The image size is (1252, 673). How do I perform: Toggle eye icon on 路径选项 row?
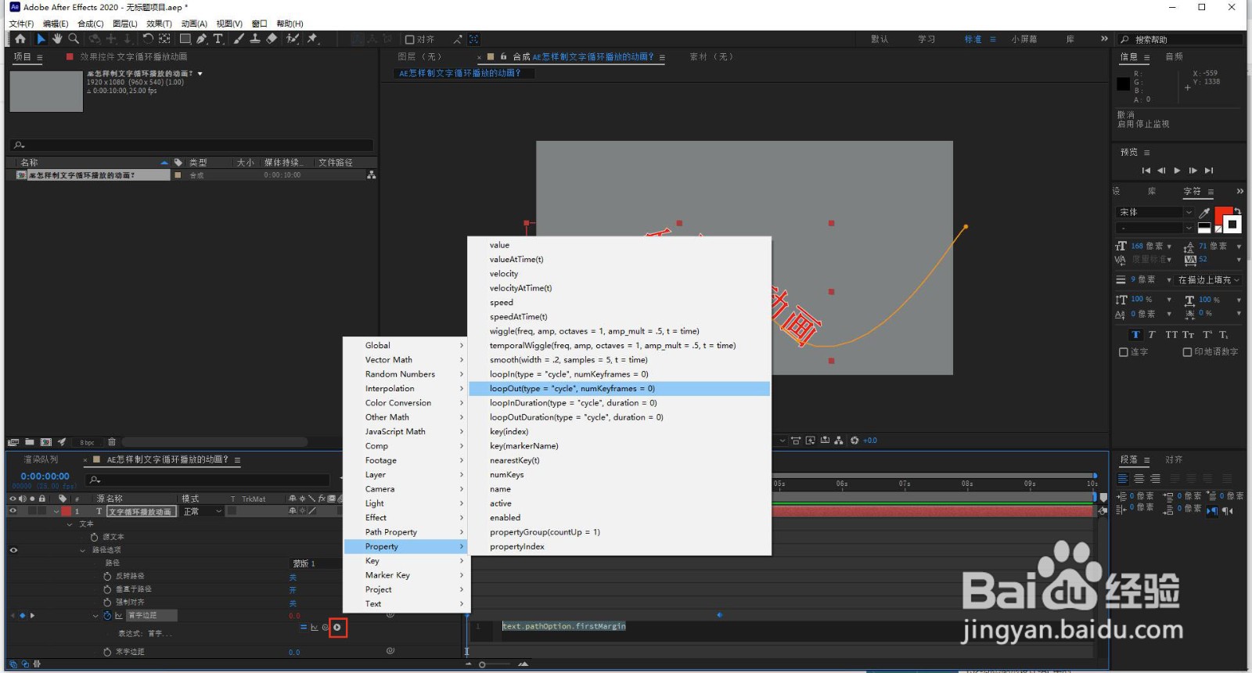[x=13, y=550]
